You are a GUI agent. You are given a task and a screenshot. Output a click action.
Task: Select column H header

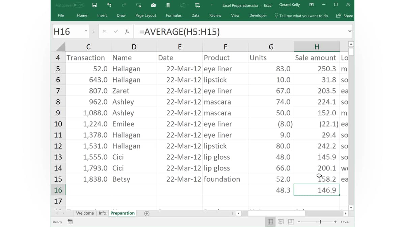pos(317,47)
